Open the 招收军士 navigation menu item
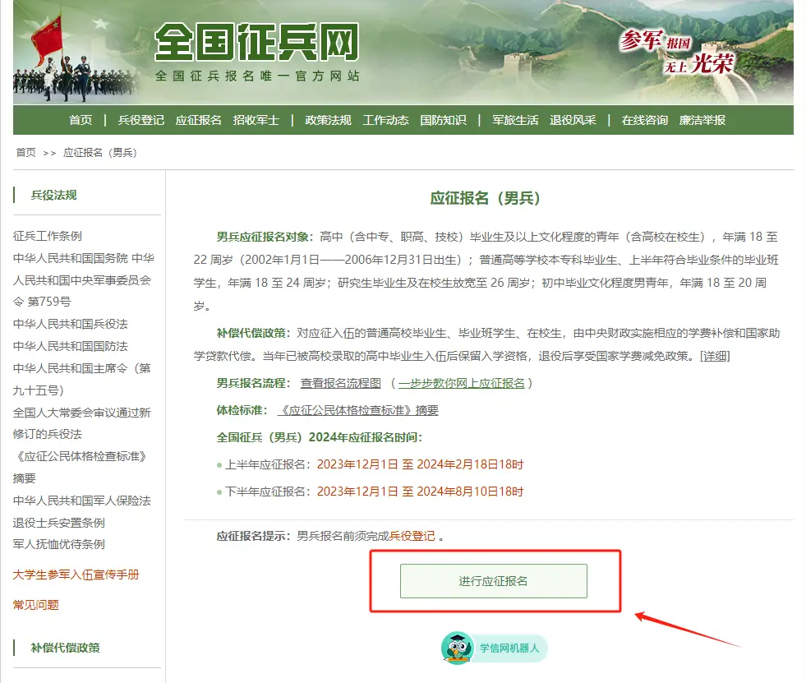 [x=256, y=119]
